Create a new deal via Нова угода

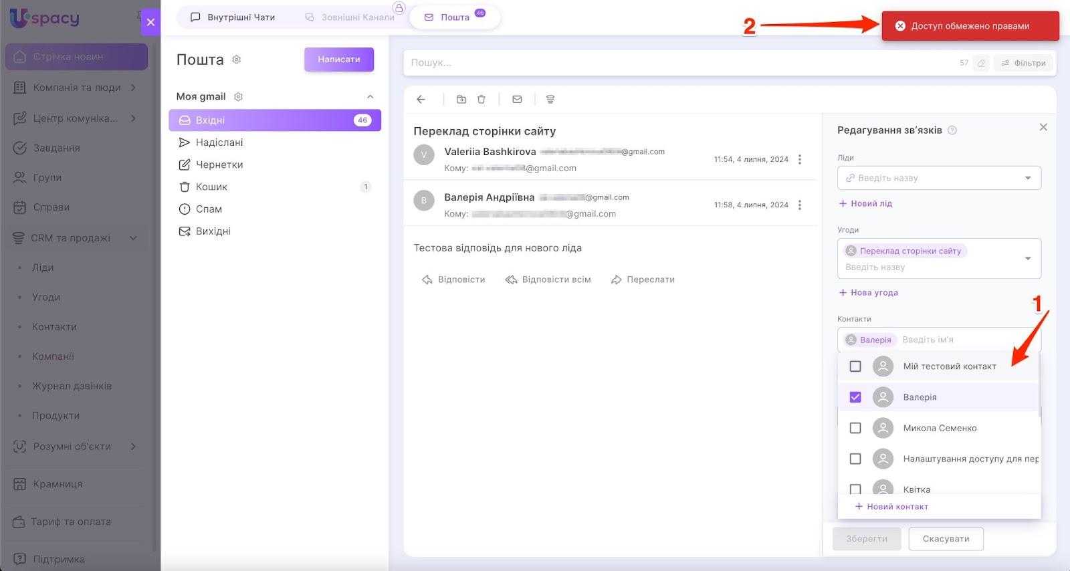tap(868, 292)
